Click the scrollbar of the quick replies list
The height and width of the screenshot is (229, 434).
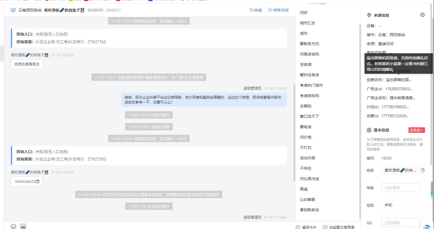[x=360, y=122]
